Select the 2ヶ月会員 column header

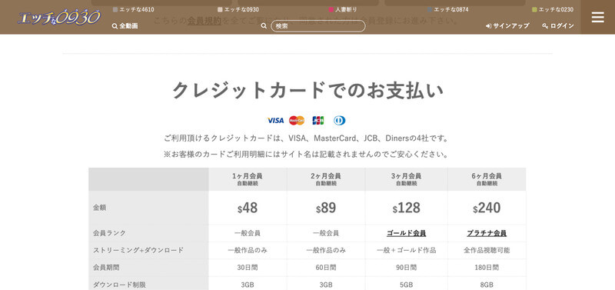[326, 179]
